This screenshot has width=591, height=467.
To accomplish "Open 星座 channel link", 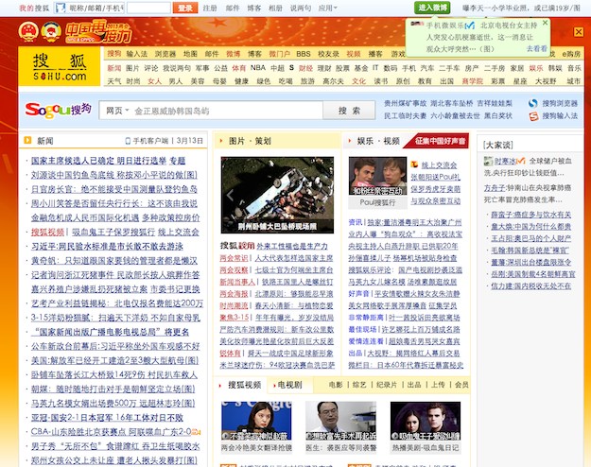I will tap(520, 81).
